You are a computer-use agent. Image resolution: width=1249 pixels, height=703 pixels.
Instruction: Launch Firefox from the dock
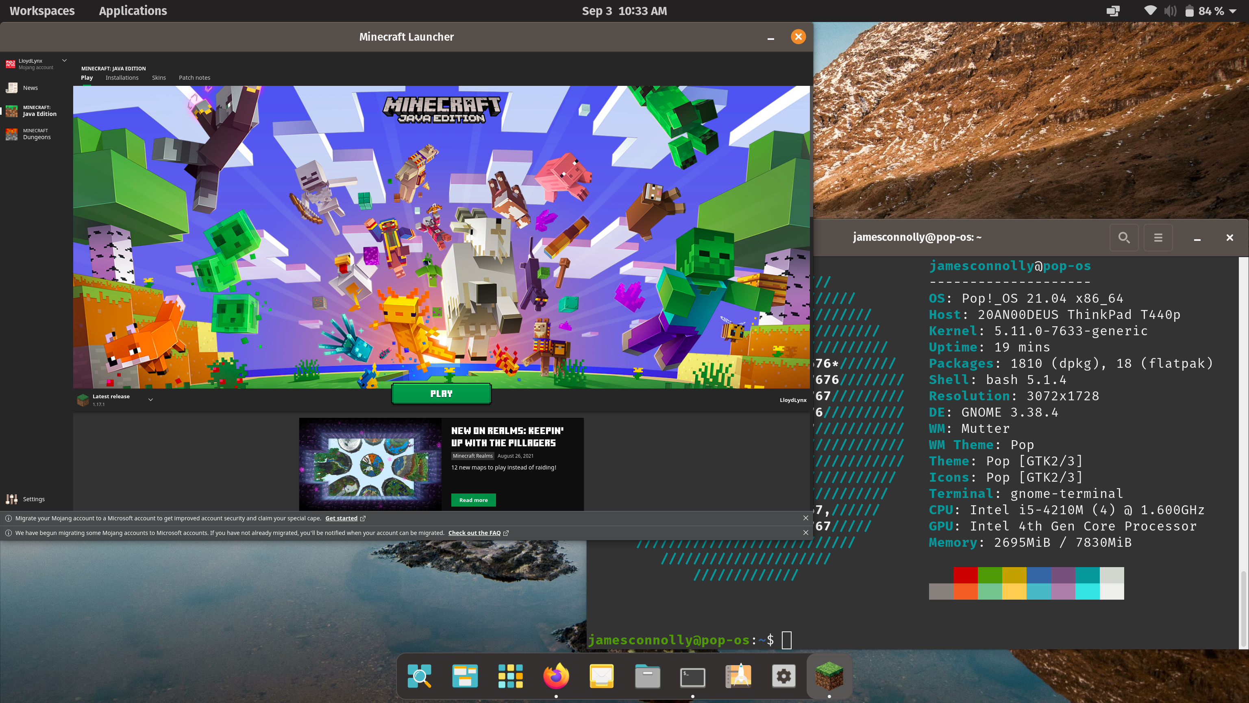tap(556, 676)
